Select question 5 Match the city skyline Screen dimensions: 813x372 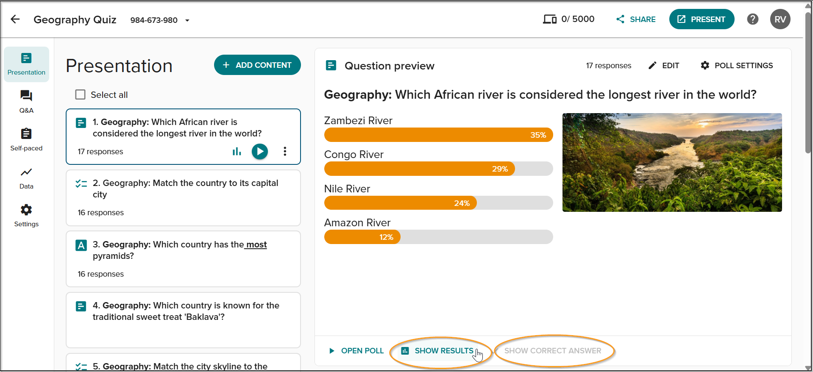183,362
